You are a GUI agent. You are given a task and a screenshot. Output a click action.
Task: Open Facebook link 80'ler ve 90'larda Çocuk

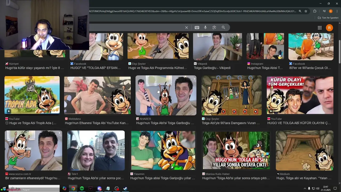pos(310,68)
